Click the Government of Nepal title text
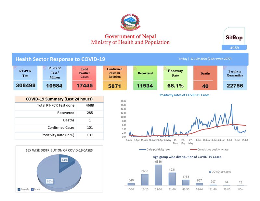The height and width of the screenshot is (201, 260). [x=130, y=36]
